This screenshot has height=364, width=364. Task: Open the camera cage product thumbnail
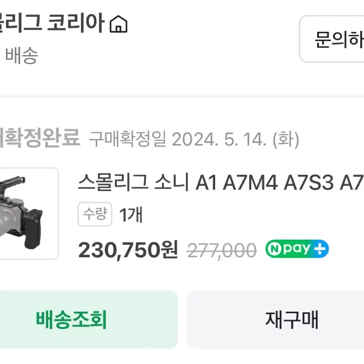pyautogui.click(x=29, y=213)
